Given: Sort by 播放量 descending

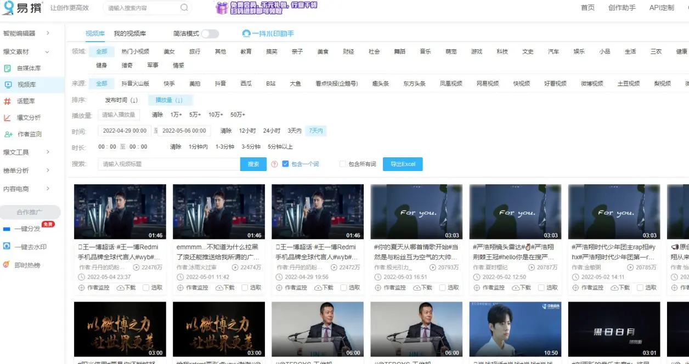Looking at the screenshot, I should [x=170, y=100].
